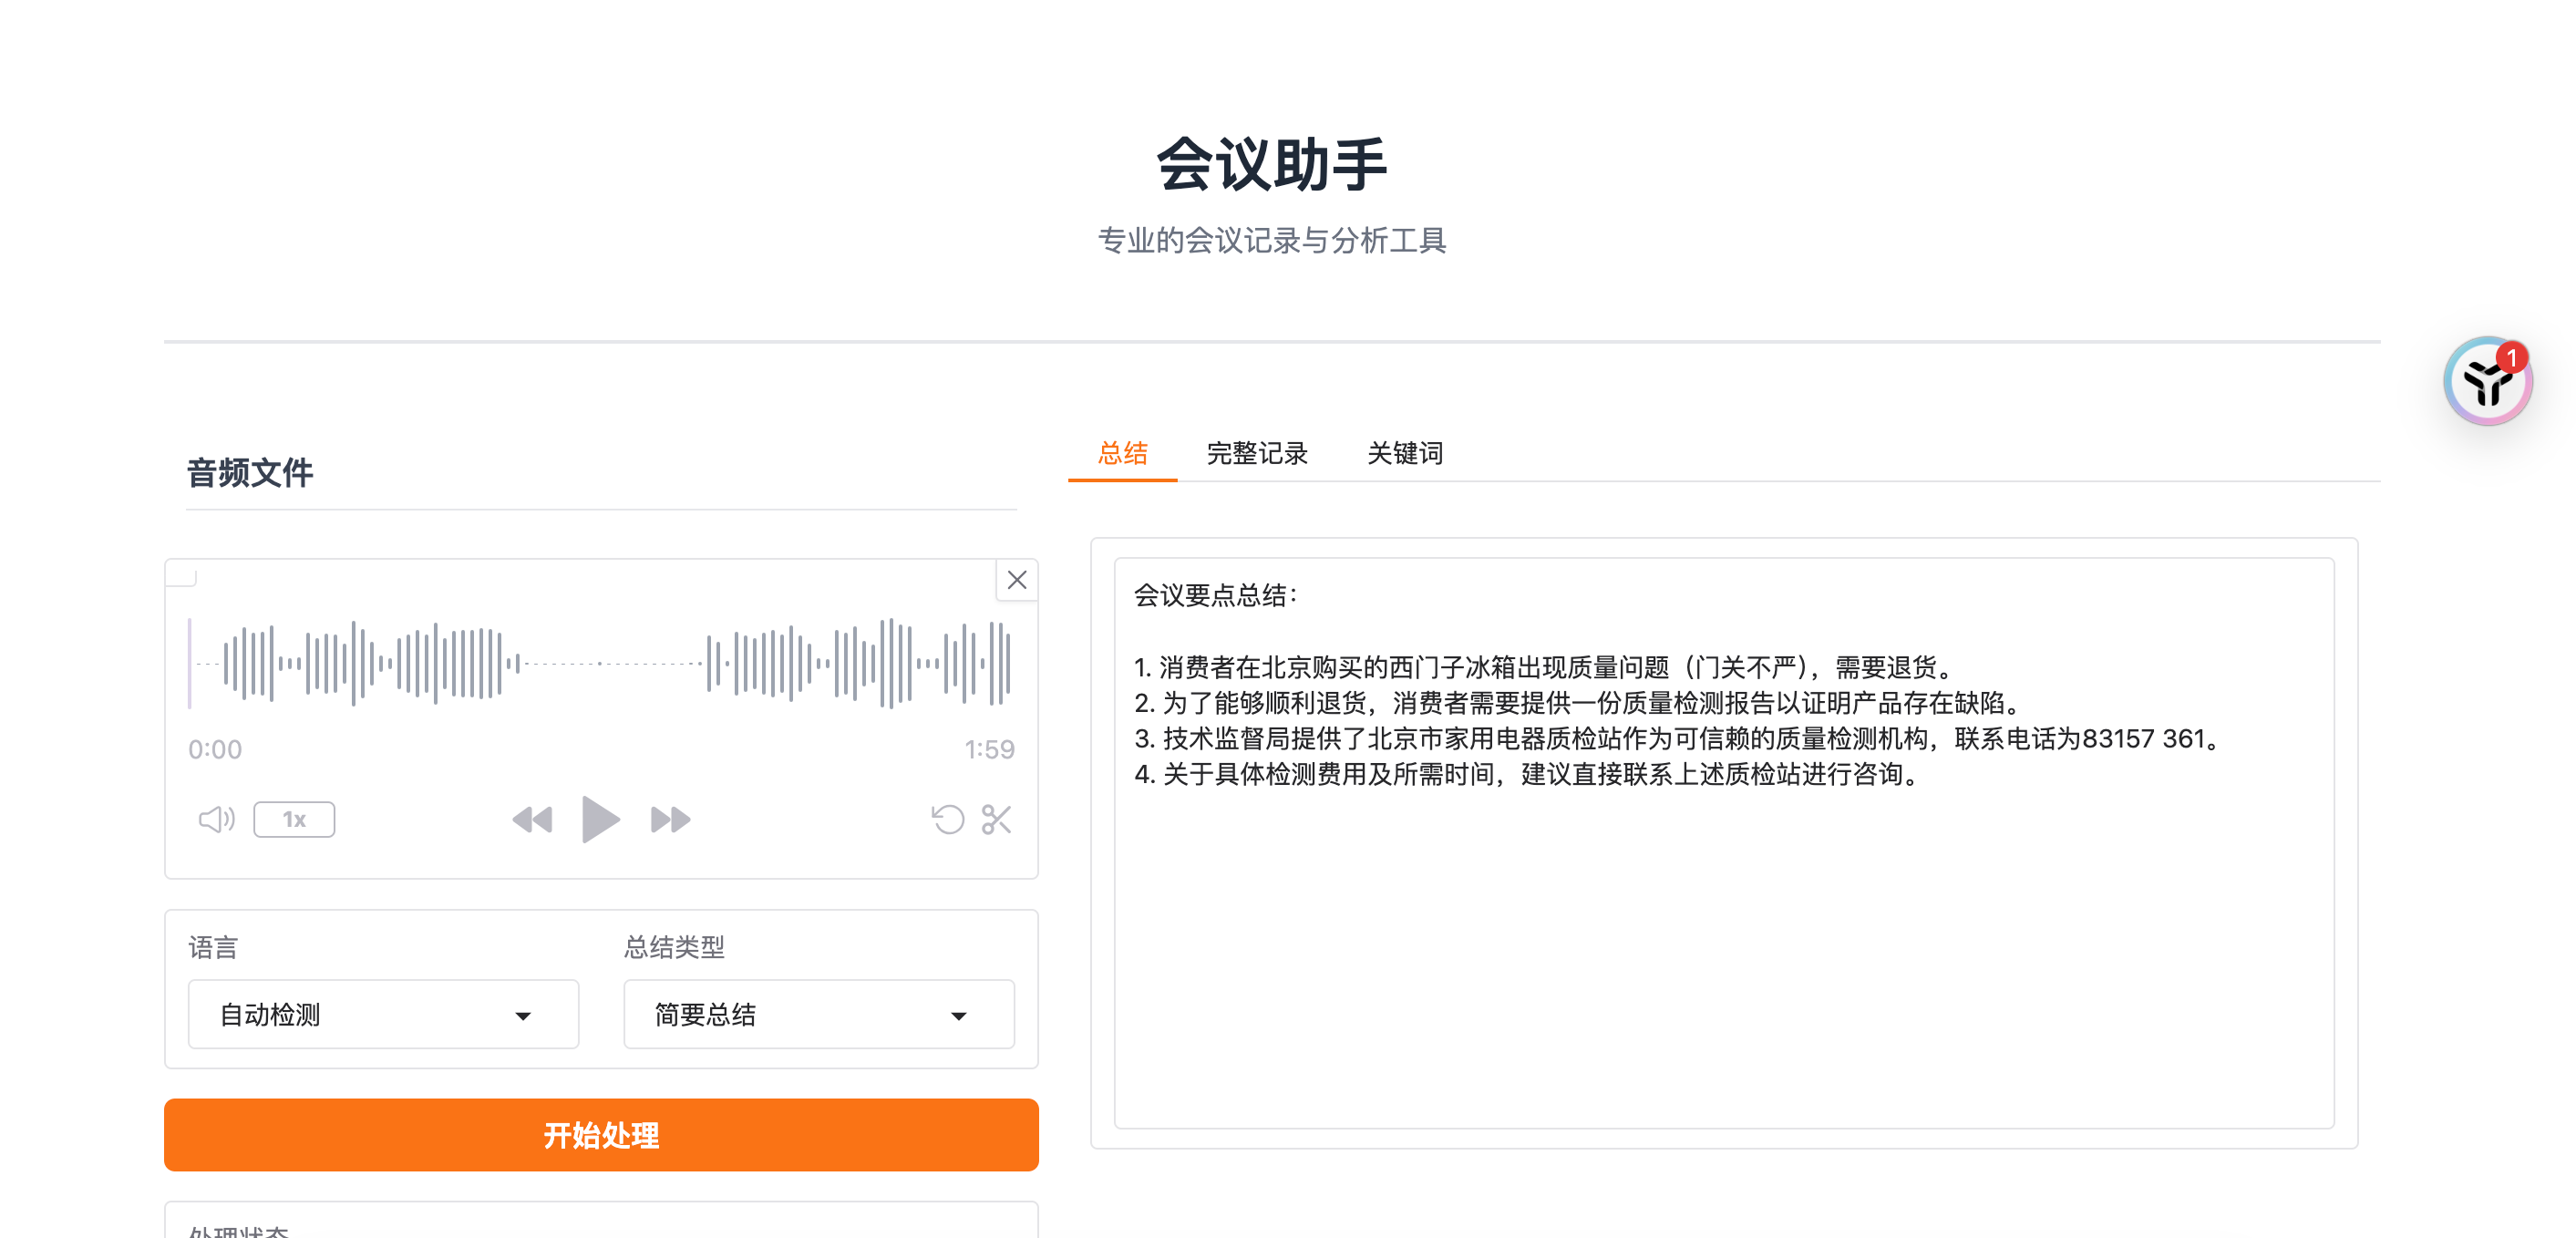Click the 开始处理 button to start processing
The image size is (2576, 1238).
pyautogui.click(x=601, y=1135)
